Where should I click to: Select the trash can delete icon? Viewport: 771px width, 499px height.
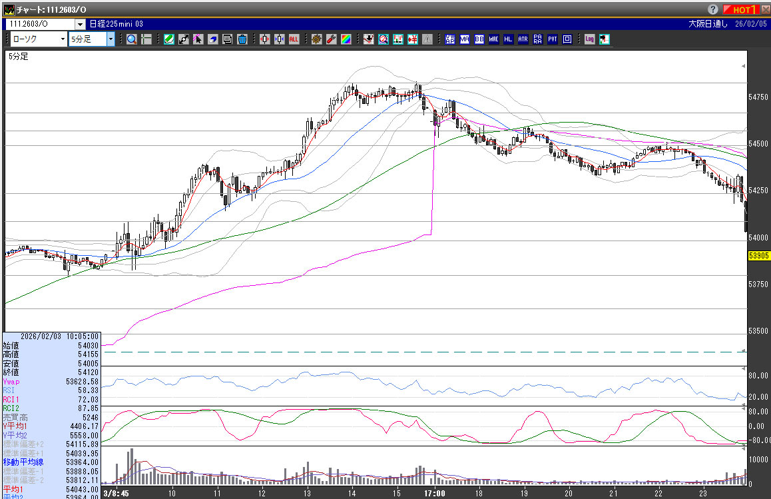(x=242, y=39)
